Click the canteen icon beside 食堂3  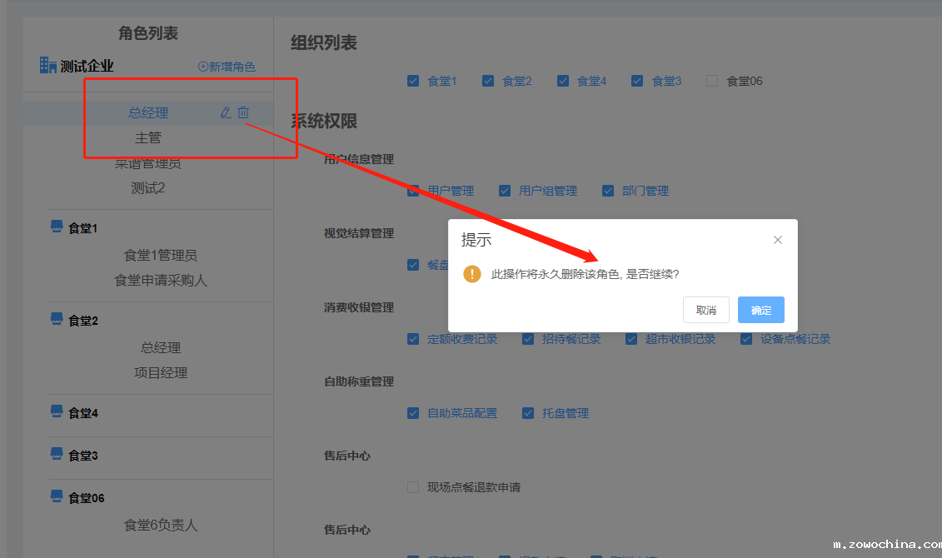click(56, 451)
